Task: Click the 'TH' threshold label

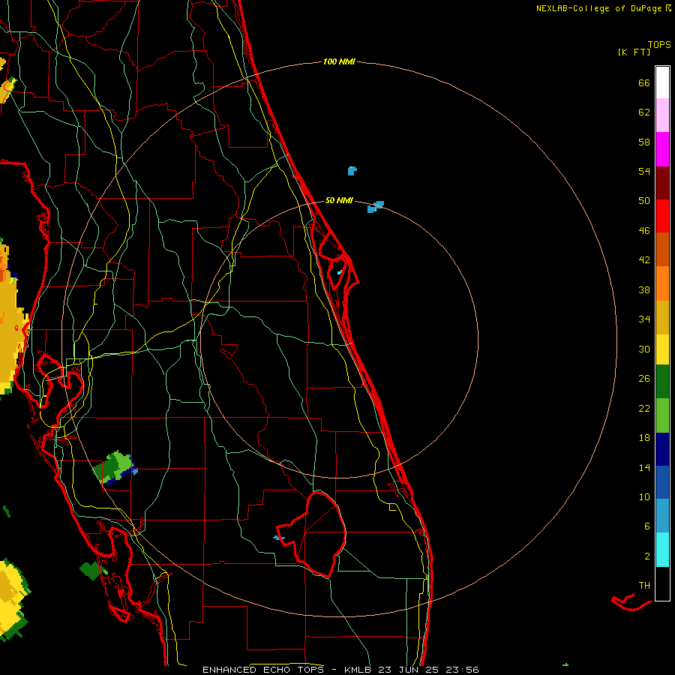Action: click(x=644, y=586)
